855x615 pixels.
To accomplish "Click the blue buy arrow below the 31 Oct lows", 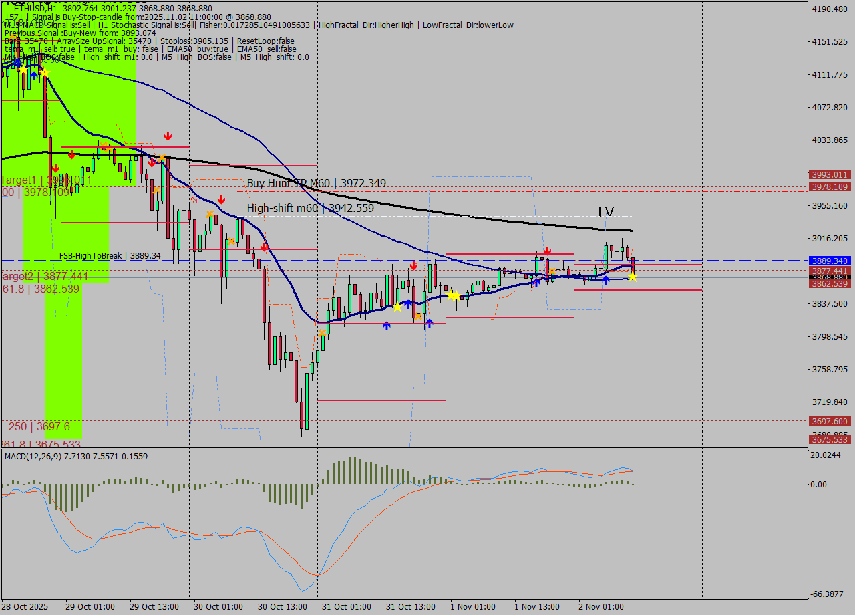I will [387, 326].
